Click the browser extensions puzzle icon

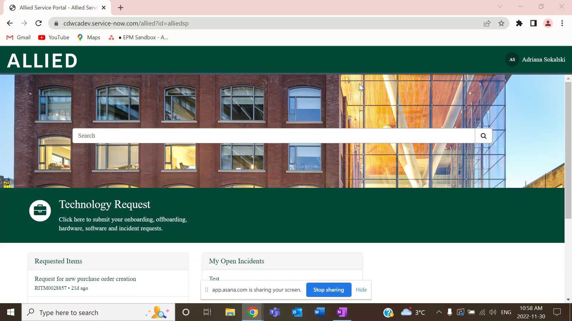[x=519, y=23]
